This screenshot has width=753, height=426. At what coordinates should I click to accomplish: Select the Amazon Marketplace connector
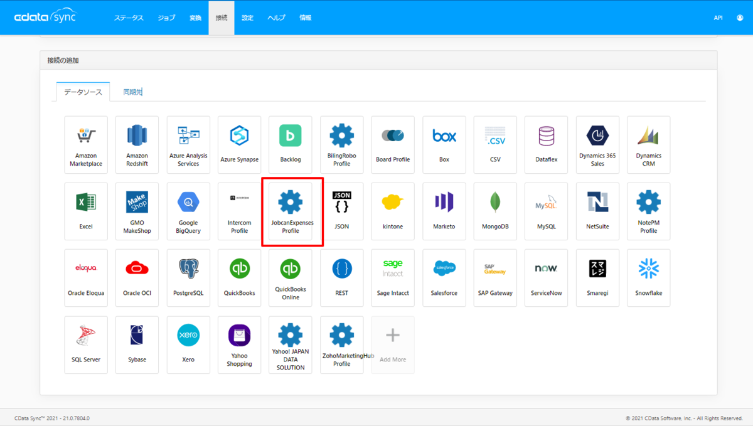click(x=86, y=145)
